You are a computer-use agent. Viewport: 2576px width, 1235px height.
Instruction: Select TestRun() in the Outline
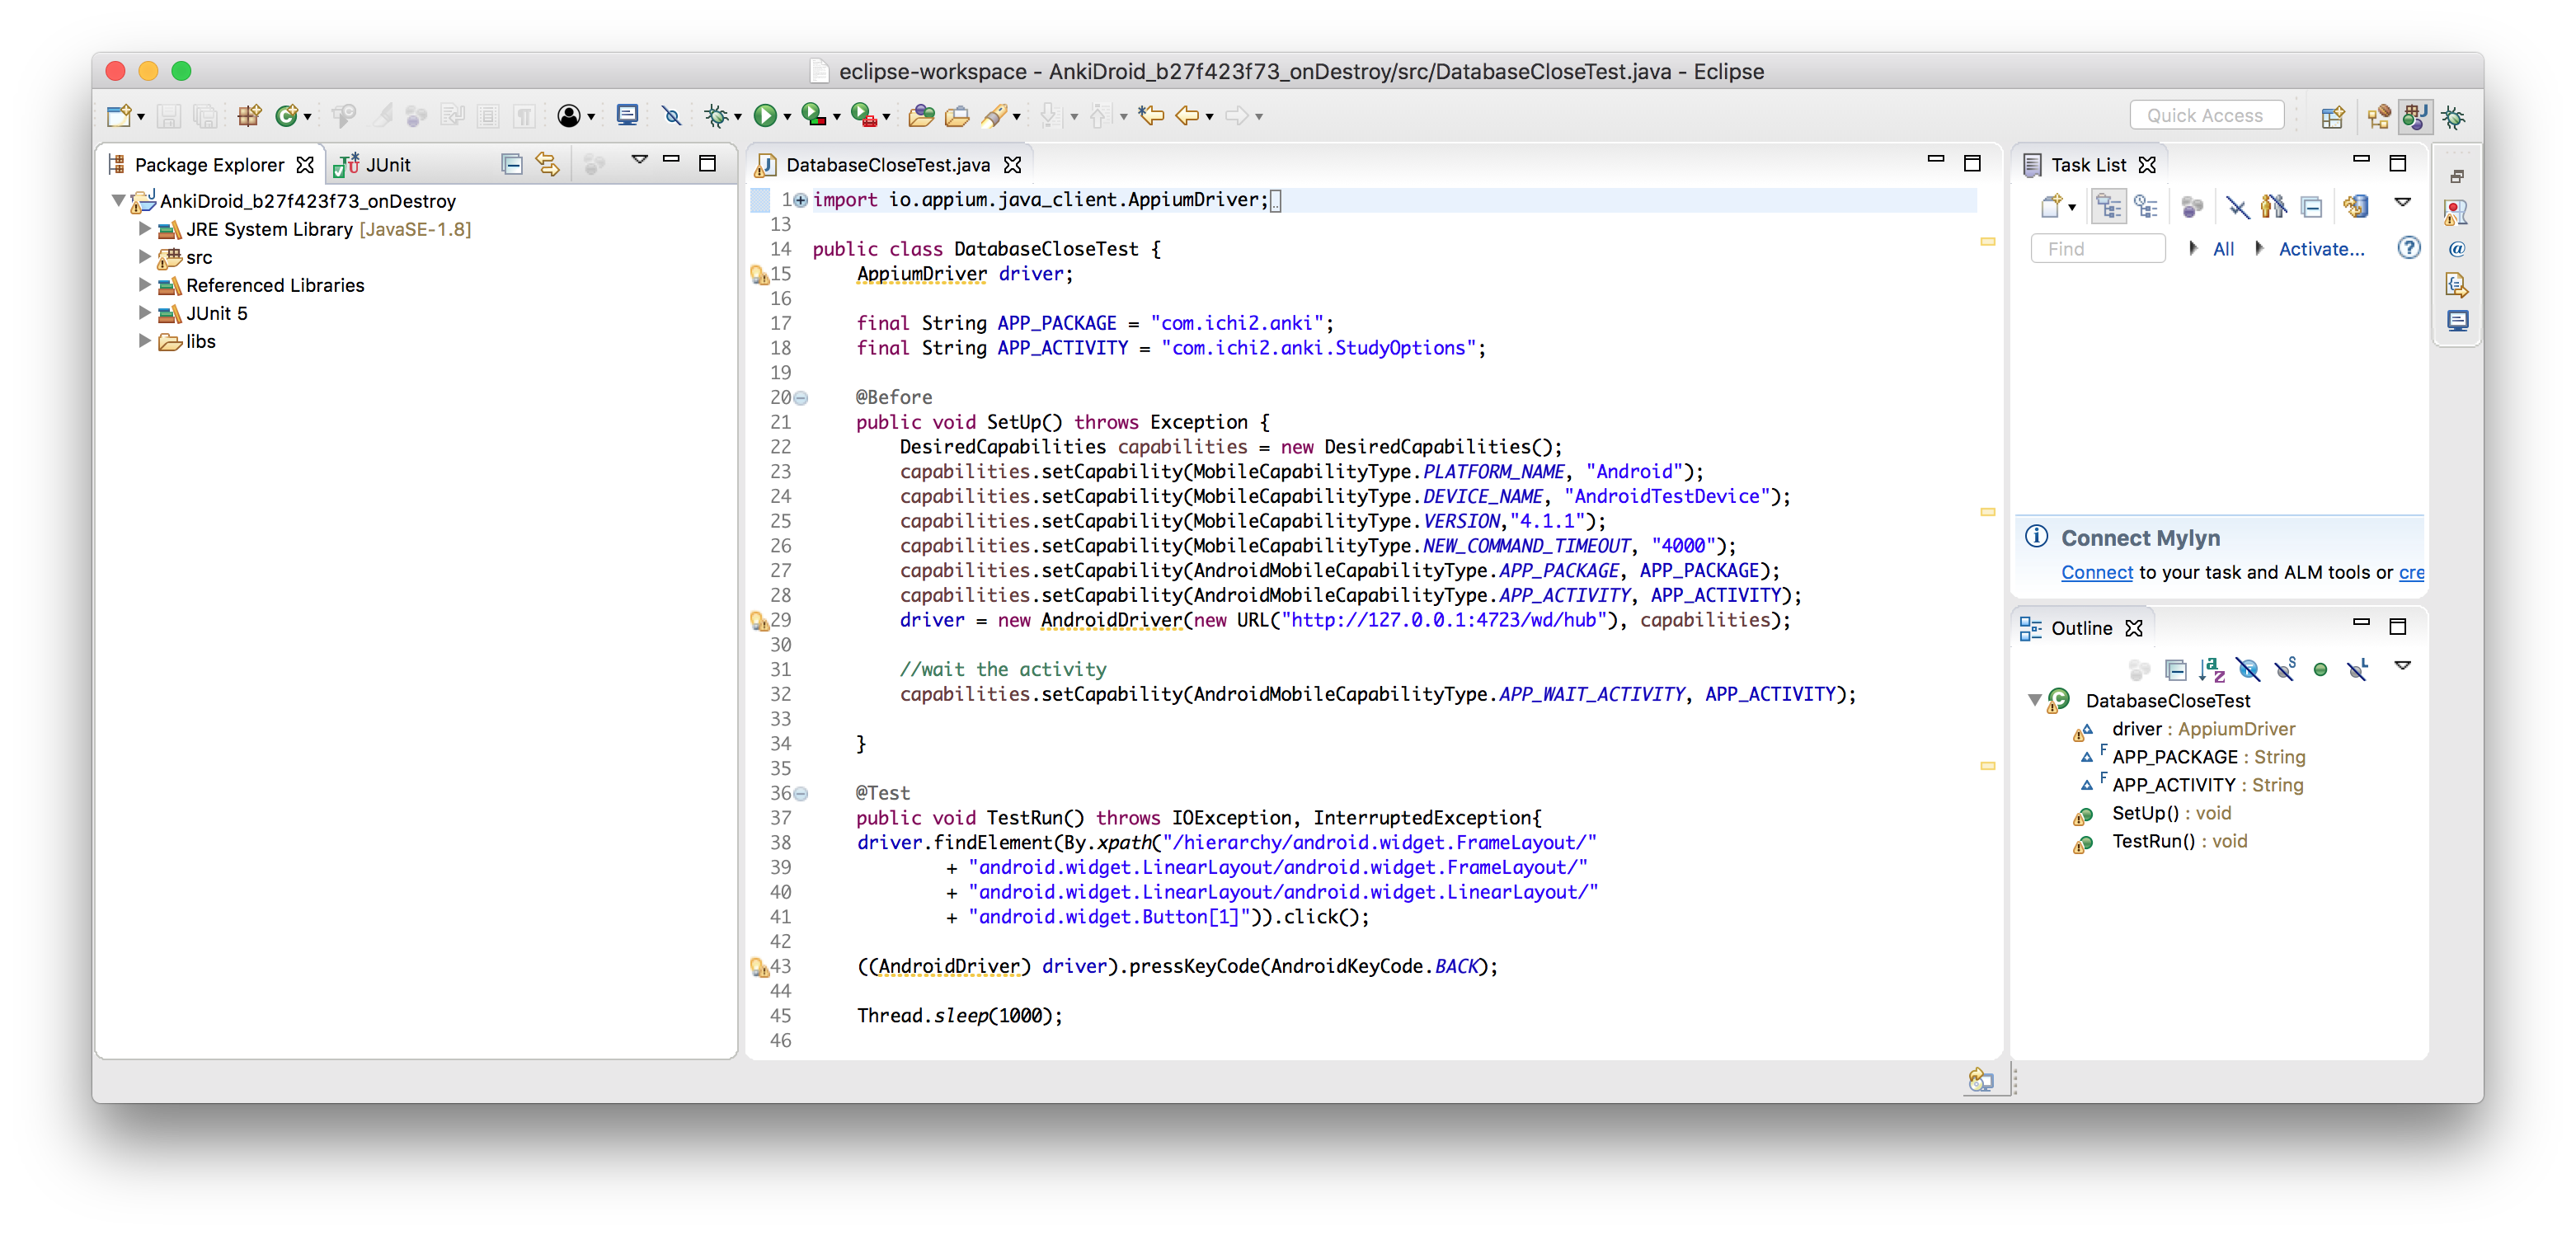click(x=2152, y=841)
